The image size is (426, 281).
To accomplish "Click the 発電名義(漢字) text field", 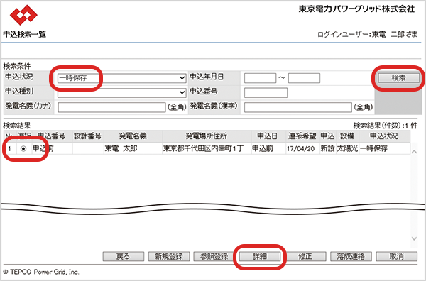I will [x=298, y=107].
